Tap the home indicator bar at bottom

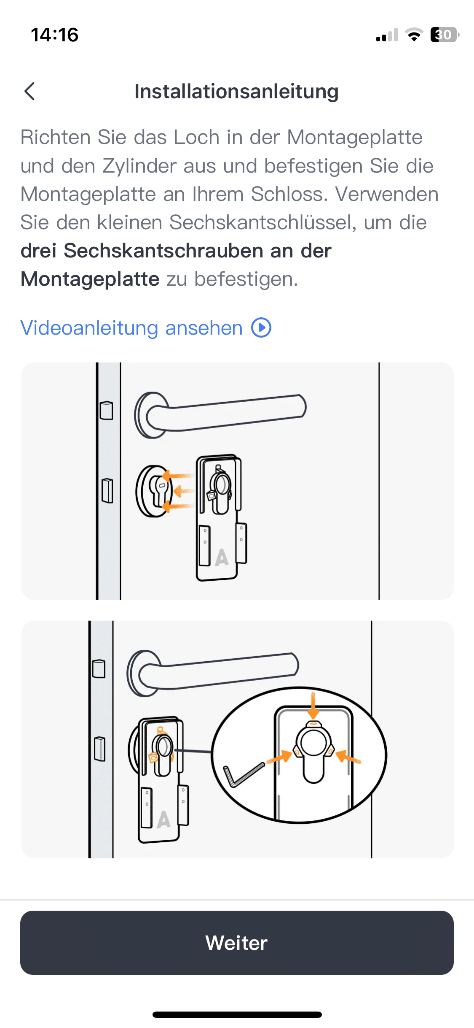point(237,1014)
